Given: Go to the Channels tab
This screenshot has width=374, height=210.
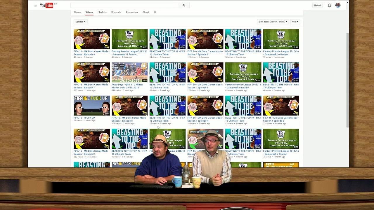Looking at the screenshot, I should click(x=116, y=12).
